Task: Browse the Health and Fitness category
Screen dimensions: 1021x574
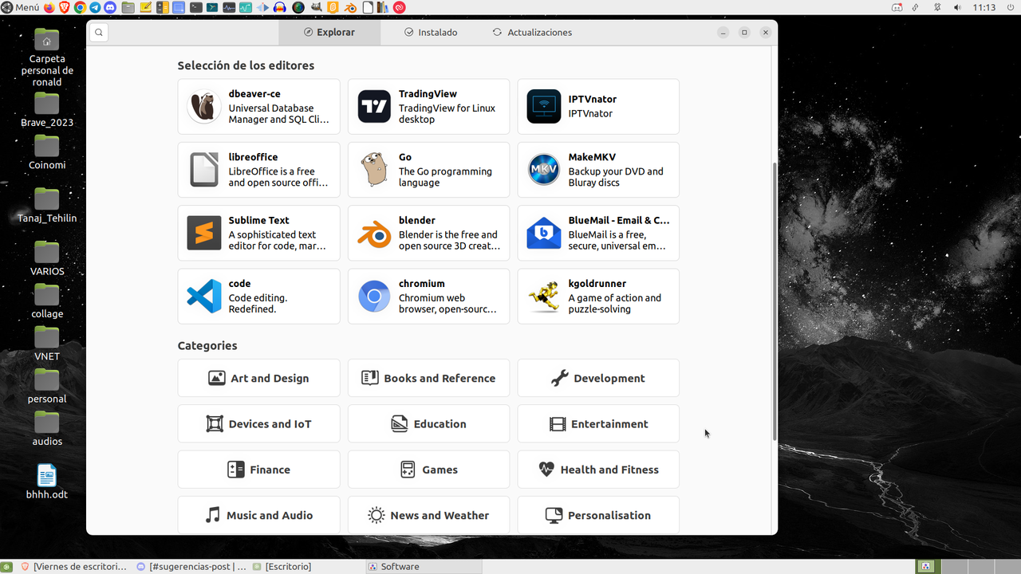Action: coord(598,469)
